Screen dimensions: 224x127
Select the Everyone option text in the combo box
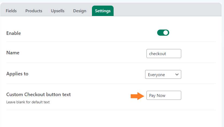pyautogui.click(x=156, y=75)
